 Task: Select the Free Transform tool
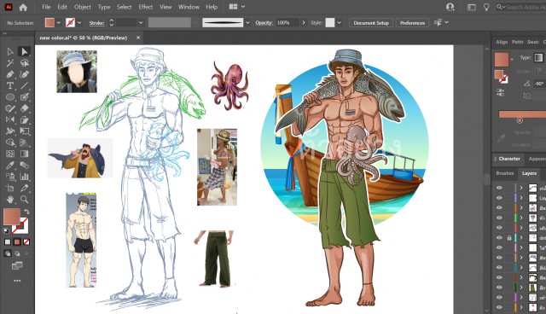click(x=24, y=131)
